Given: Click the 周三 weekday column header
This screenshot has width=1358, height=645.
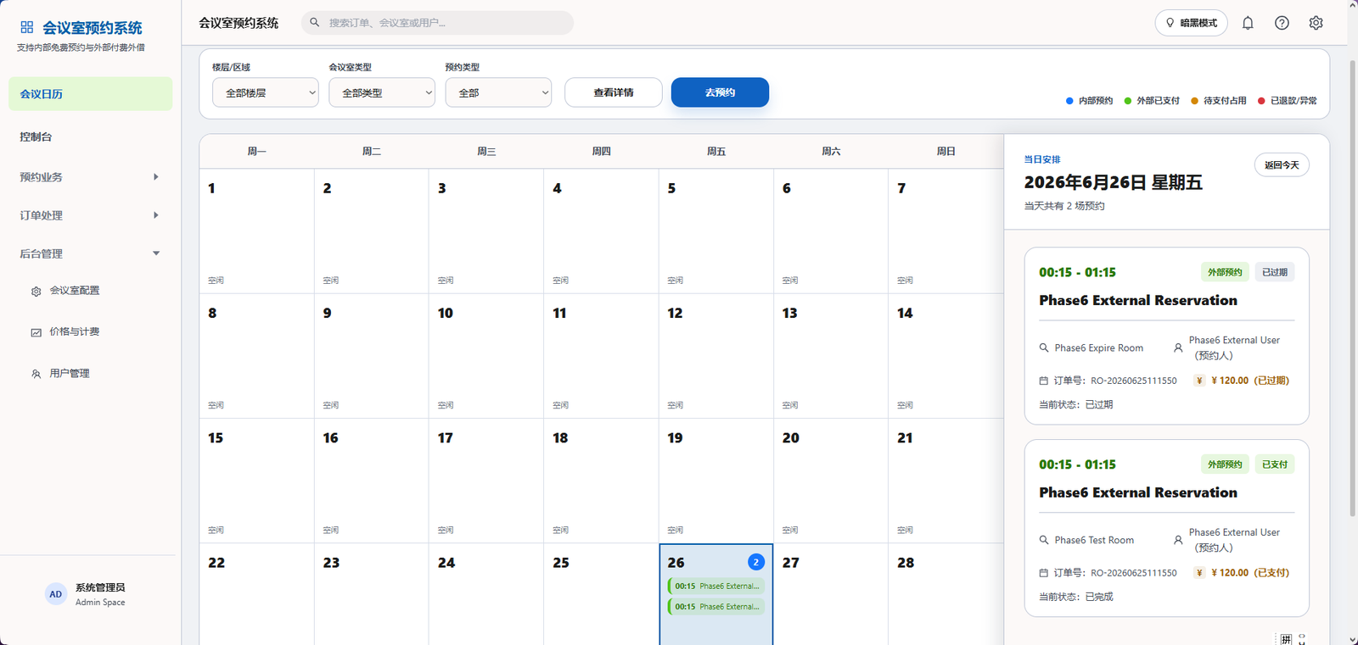Looking at the screenshot, I should [x=486, y=152].
